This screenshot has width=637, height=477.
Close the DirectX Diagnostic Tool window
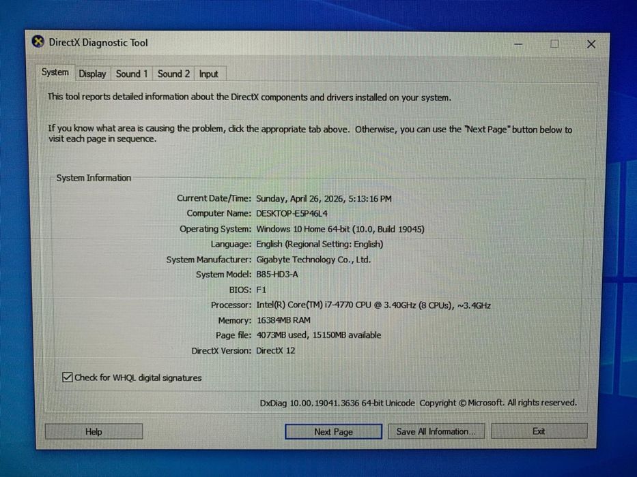click(x=591, y=44)
